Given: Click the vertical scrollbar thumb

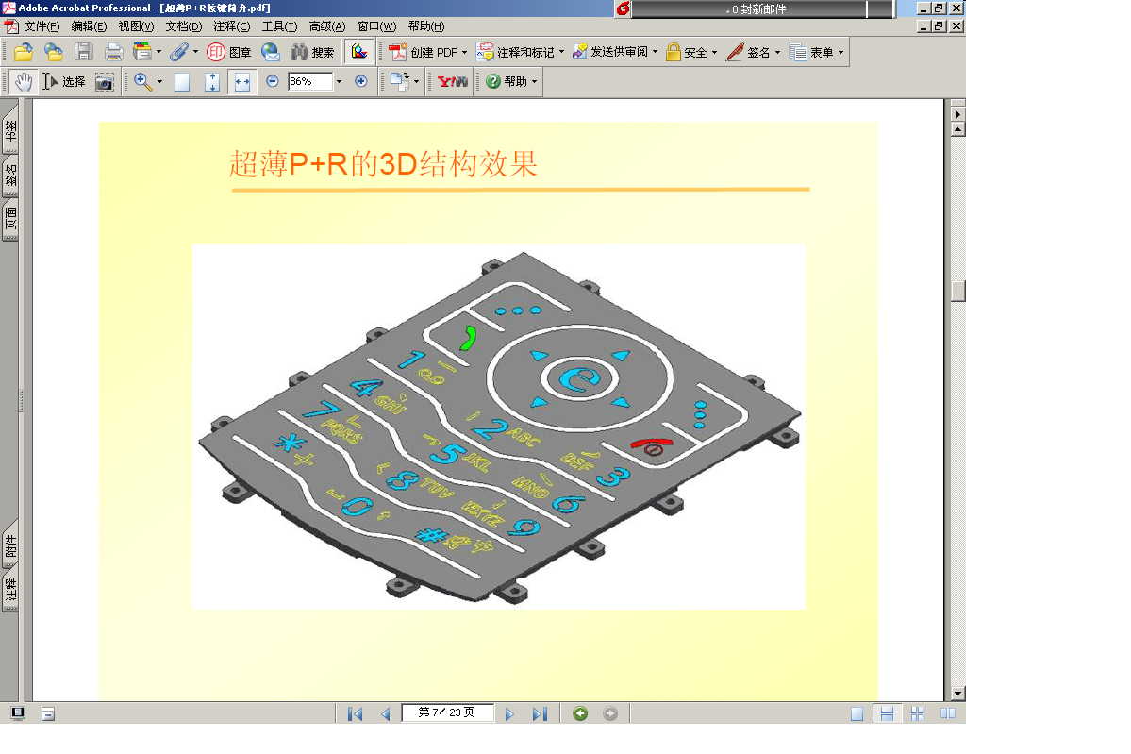Looking at the screenshot, I should coord(957,291).
